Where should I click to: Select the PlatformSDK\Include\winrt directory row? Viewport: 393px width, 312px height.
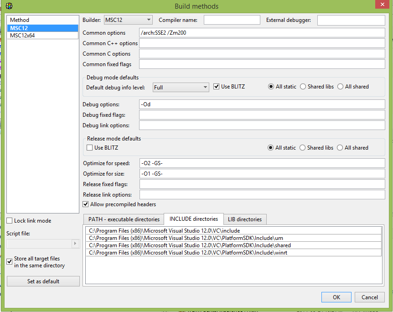(233, 253)
